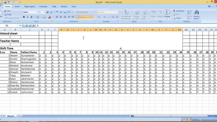
Task: Open the Customize Quick Access Toolbar dropdown
Action: 21,2
